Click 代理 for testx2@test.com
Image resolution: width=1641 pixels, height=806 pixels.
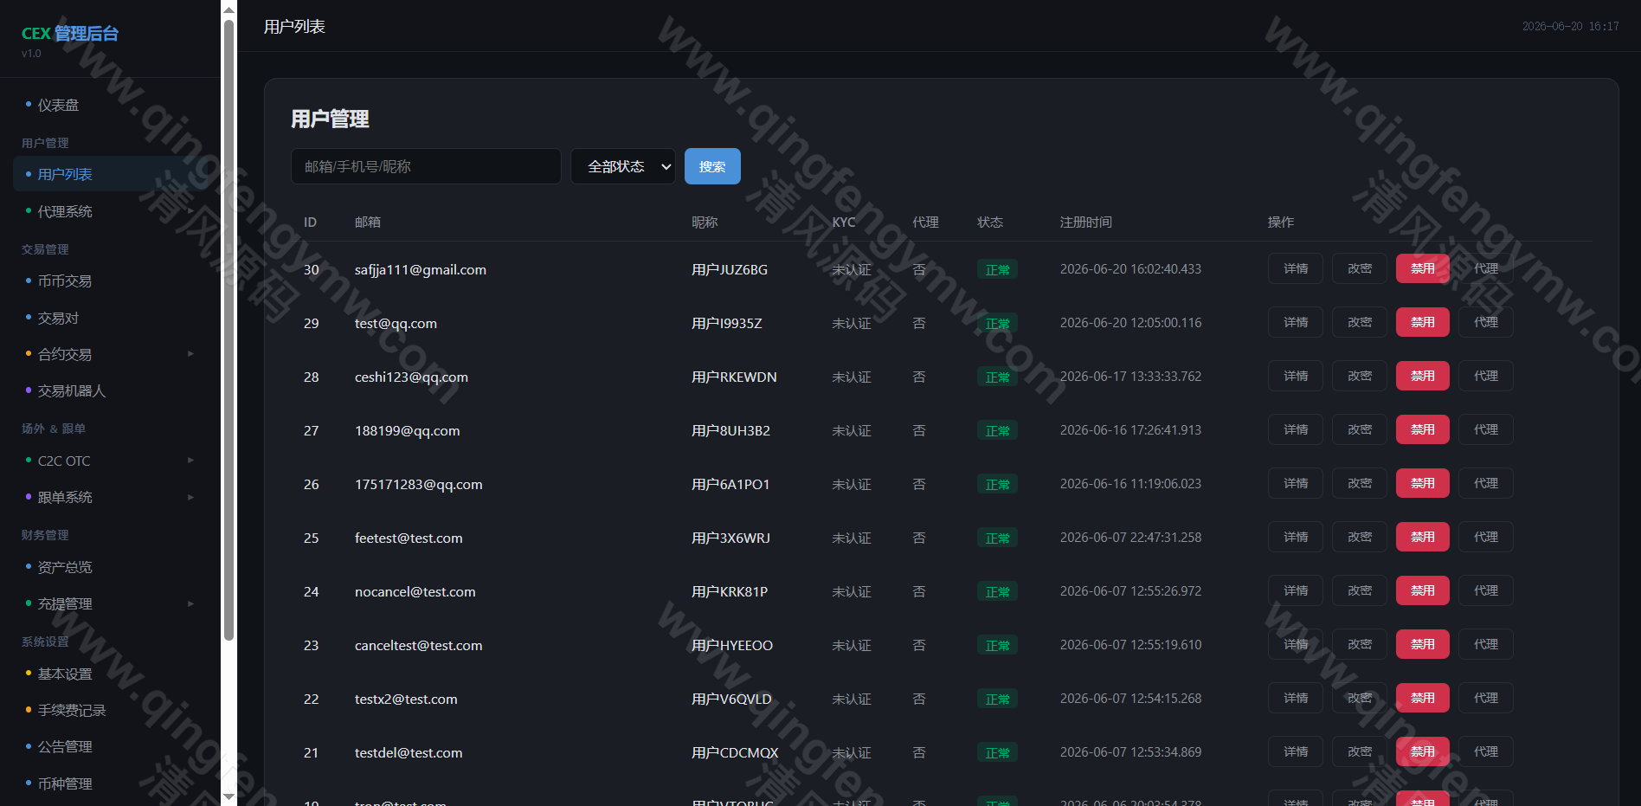(1486, 698)
